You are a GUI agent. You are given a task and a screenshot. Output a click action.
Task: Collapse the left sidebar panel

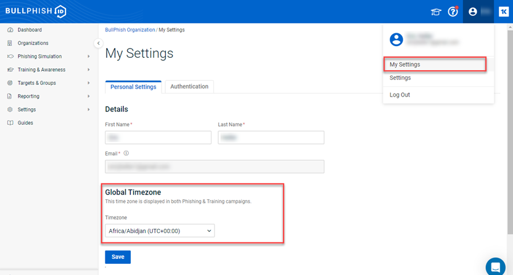tap(98, 43)
